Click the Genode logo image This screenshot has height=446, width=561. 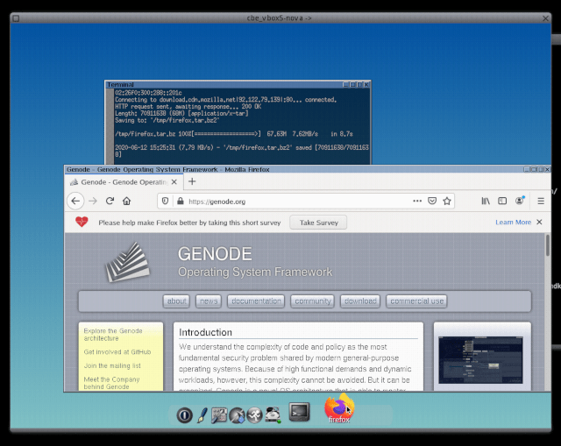(127, 262)
